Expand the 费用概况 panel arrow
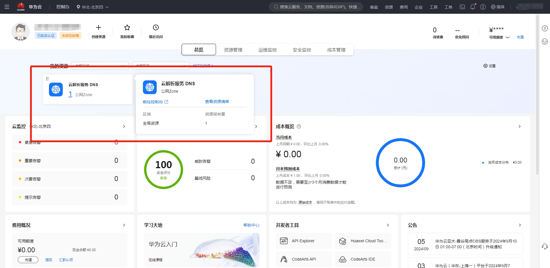 (x=124, y=225)
